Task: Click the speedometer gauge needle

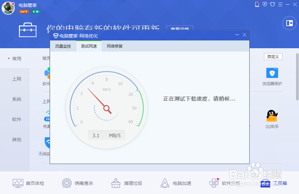Action: tap(99, 101)
